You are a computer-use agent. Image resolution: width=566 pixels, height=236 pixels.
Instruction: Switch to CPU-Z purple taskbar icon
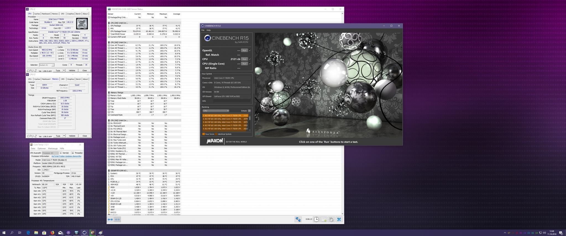point(68,233)
